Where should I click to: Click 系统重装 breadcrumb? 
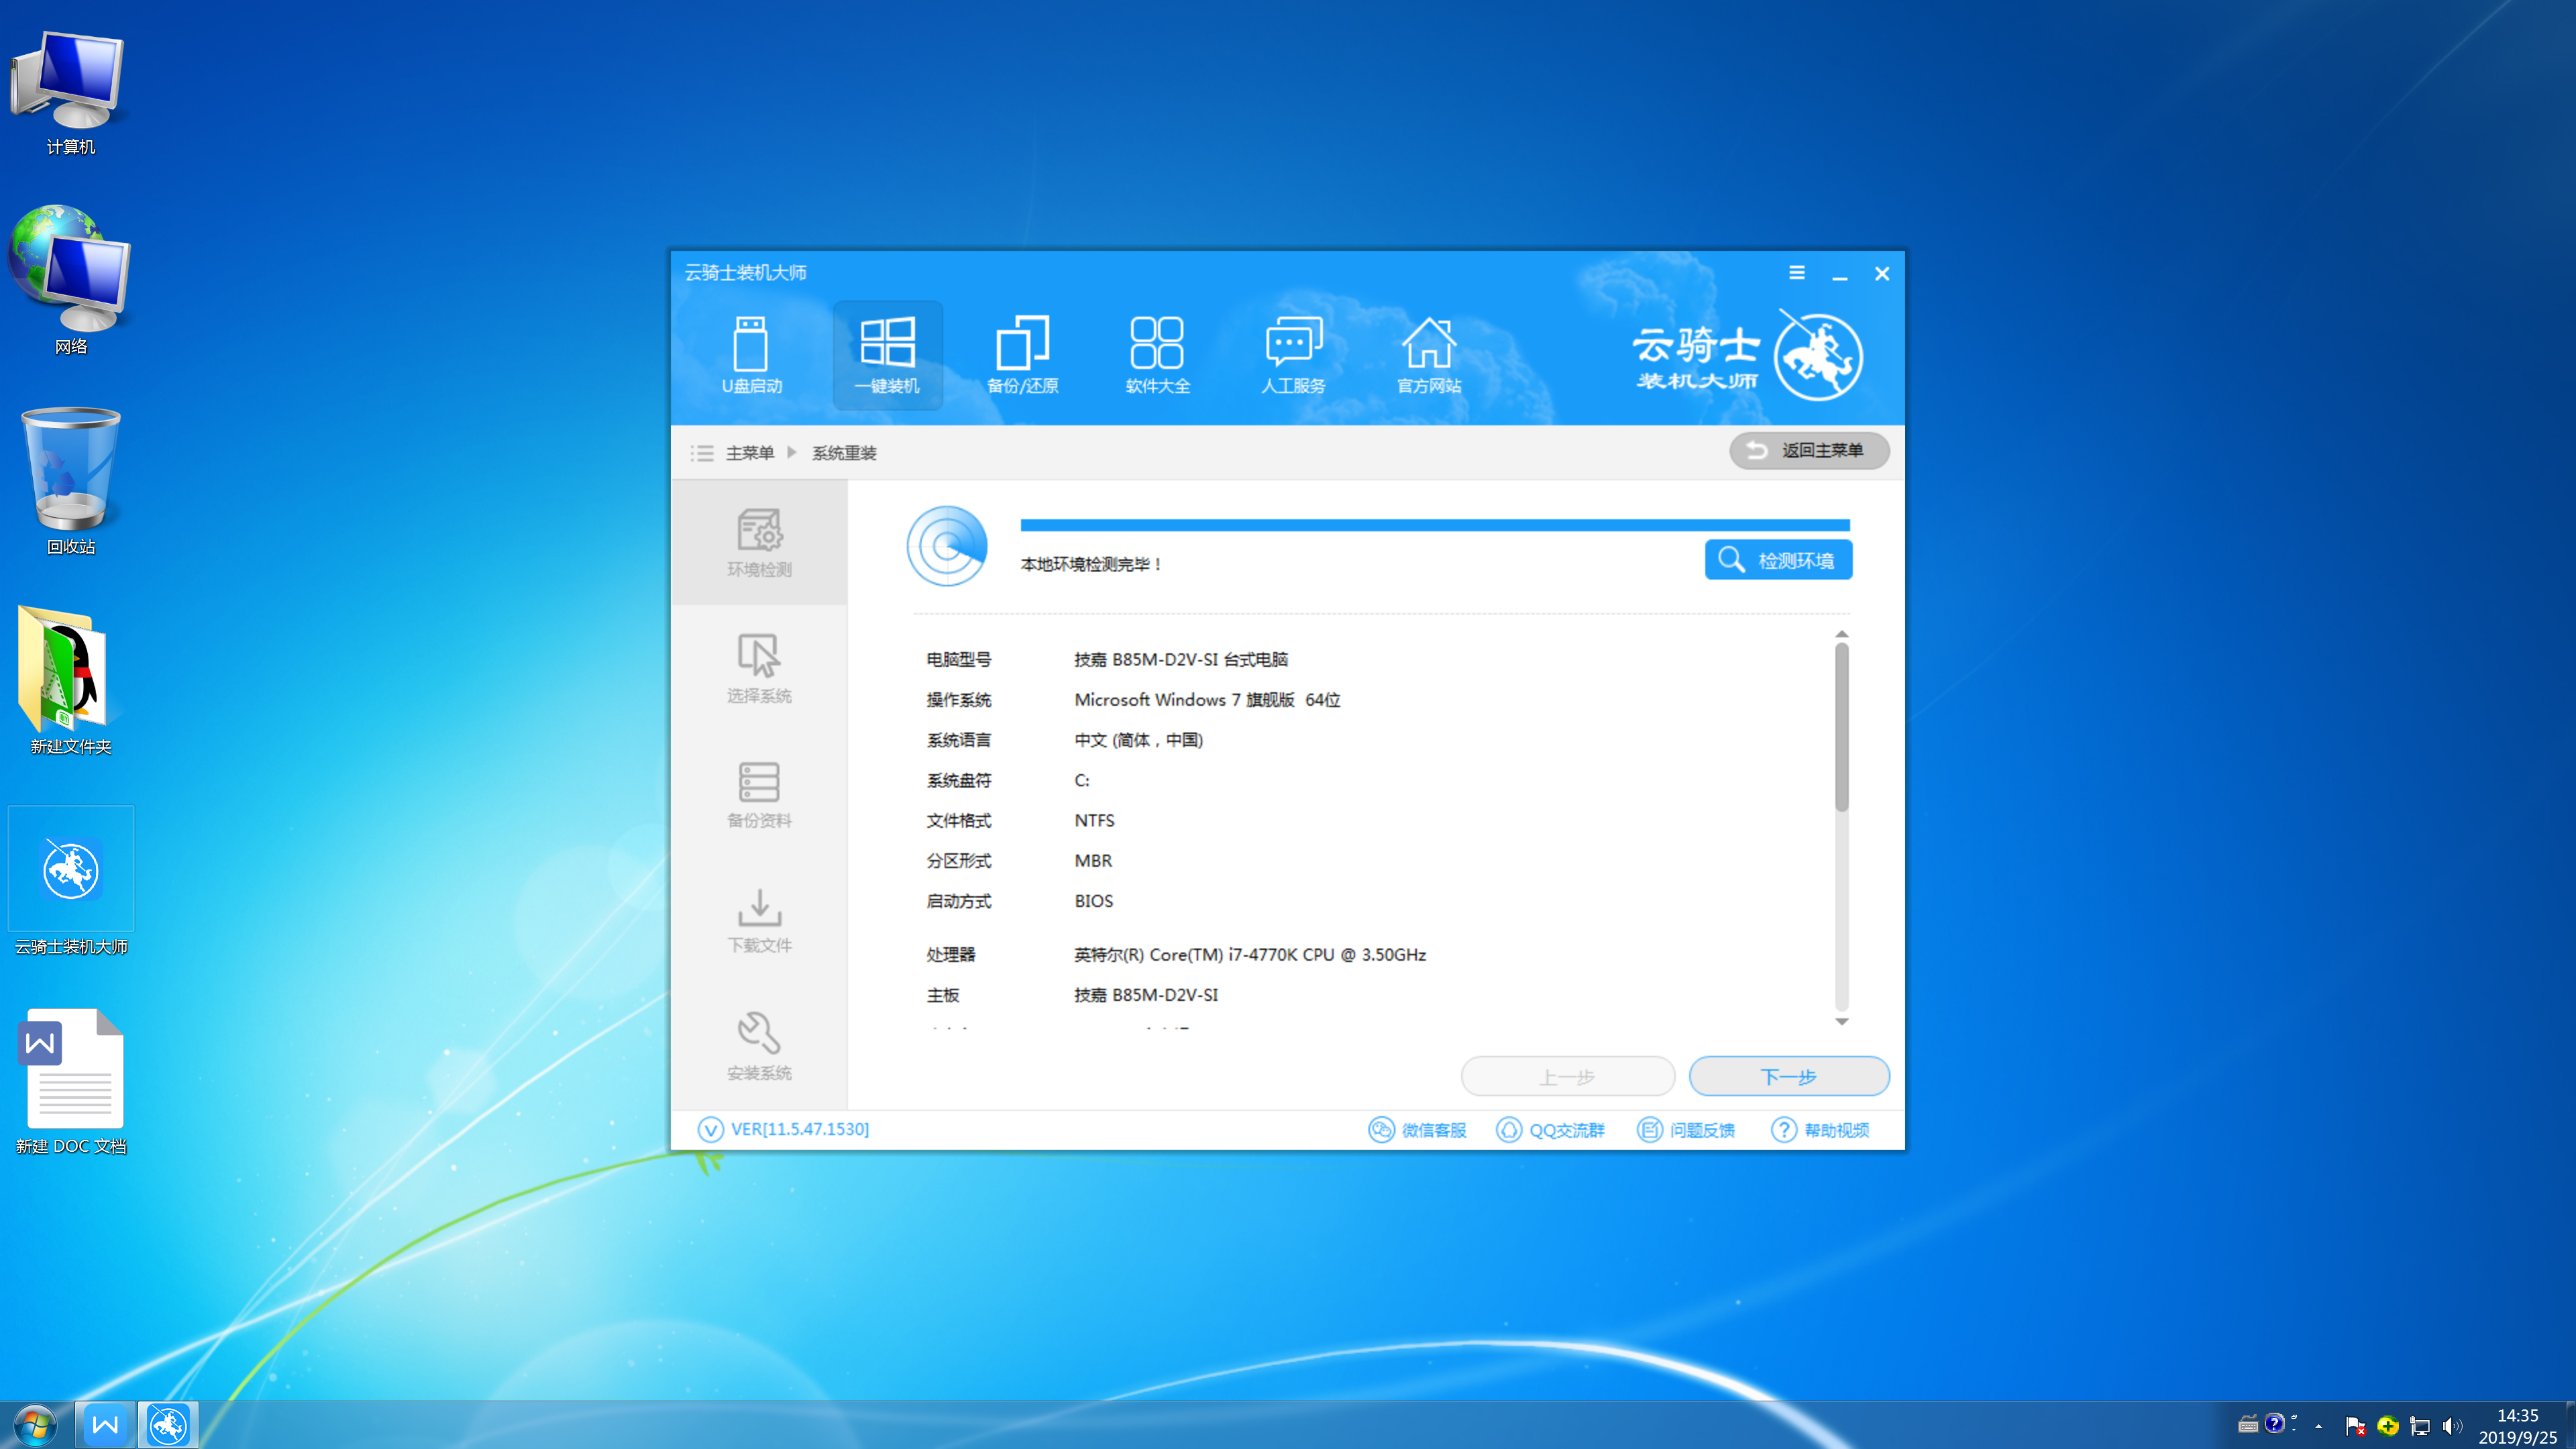844,453
